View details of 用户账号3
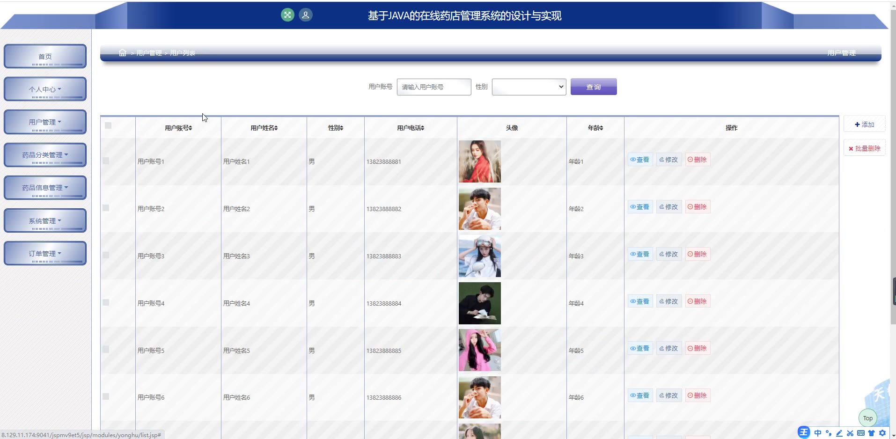 pos(640,254)
